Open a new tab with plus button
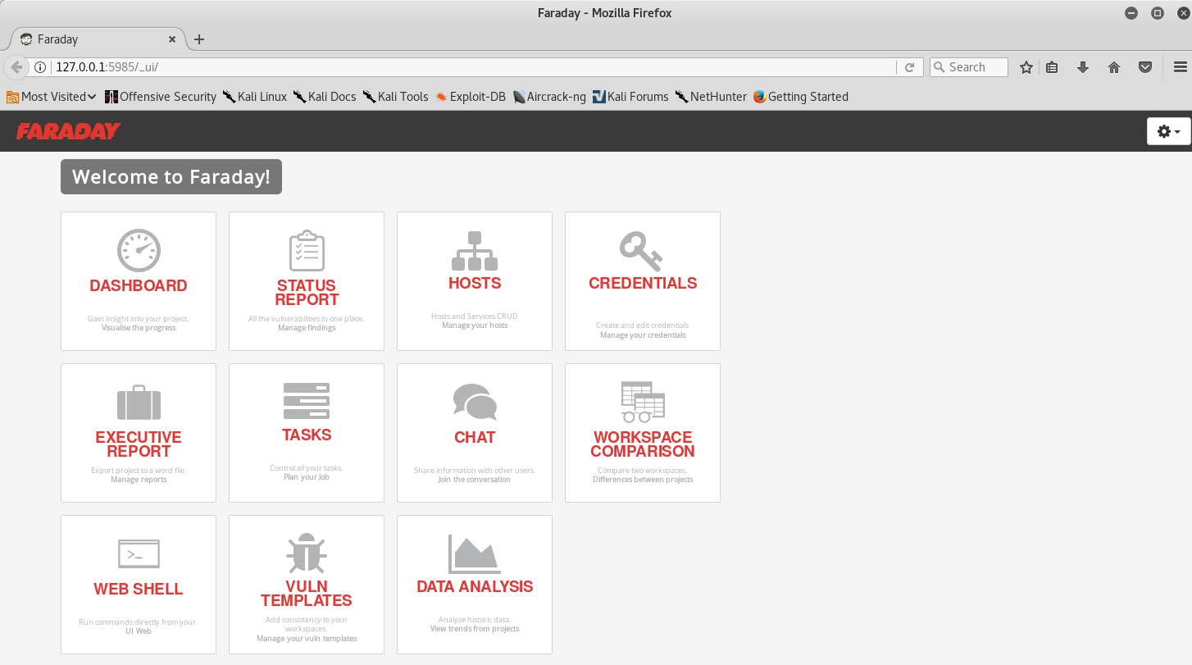 (x=199, y=39)
